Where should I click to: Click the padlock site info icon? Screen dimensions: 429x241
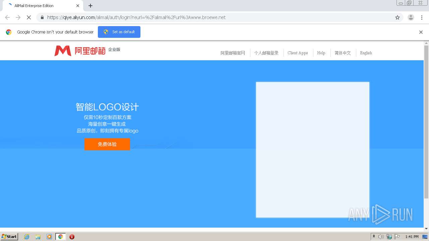coord(42,17)
